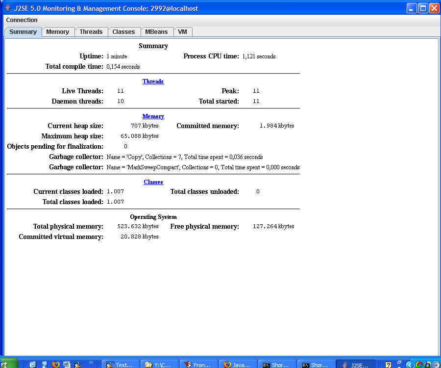Viewport: 441px width, 368px height.
Task: Switch to the Java... Firefox taskbar window
Action: [238, 365]
